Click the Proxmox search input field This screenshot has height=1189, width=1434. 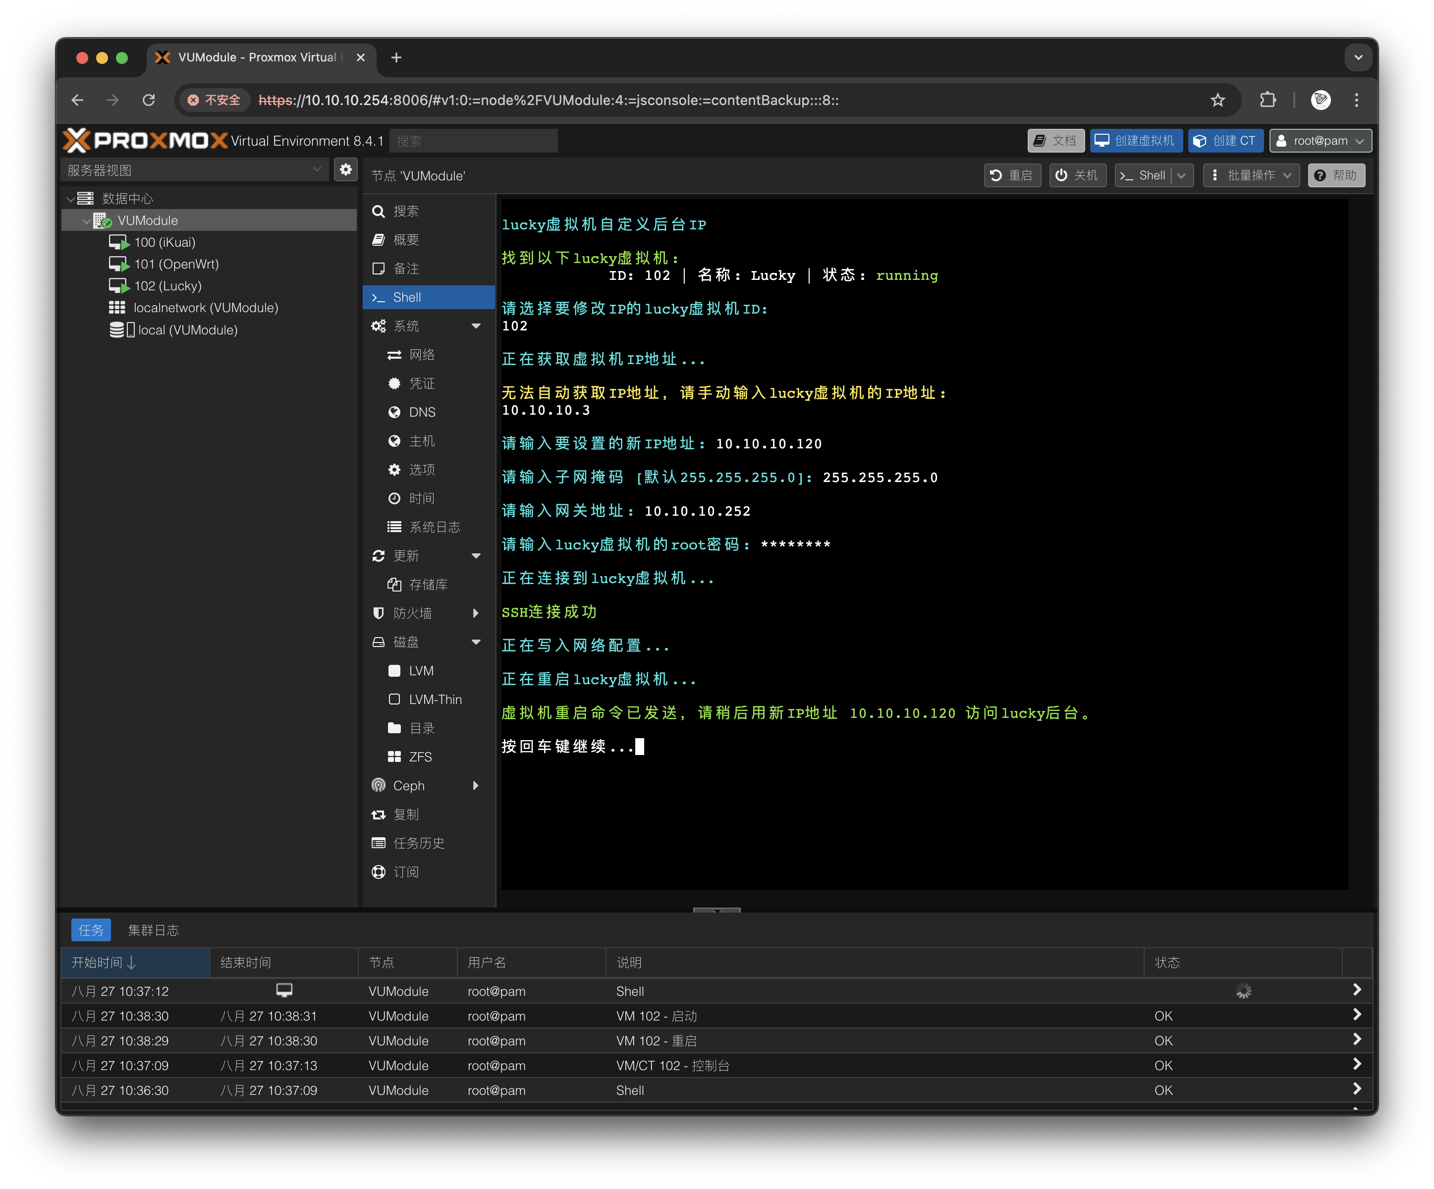473,141
